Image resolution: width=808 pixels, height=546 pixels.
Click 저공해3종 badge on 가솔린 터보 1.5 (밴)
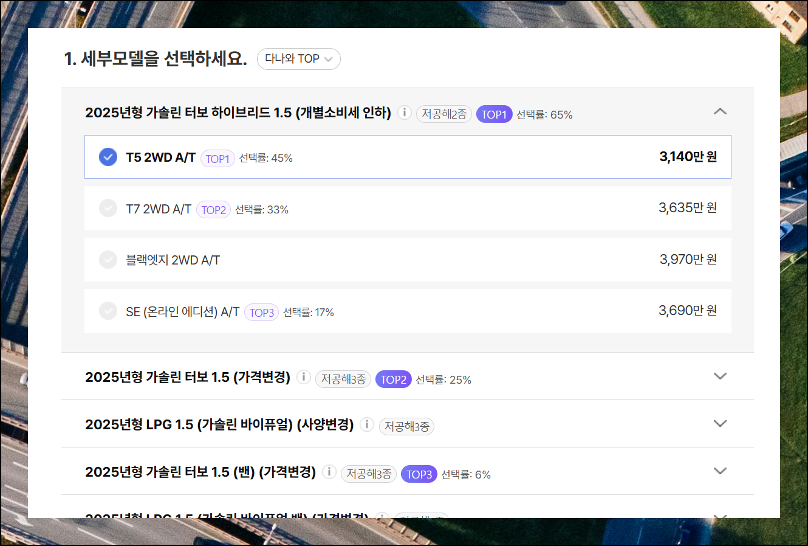coord(369,474)
